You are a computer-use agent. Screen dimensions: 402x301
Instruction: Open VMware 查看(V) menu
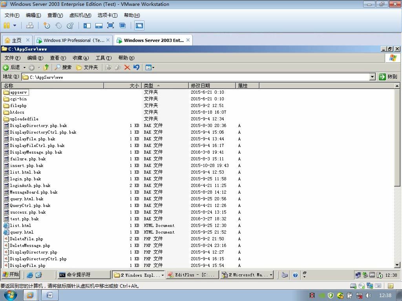55,15
